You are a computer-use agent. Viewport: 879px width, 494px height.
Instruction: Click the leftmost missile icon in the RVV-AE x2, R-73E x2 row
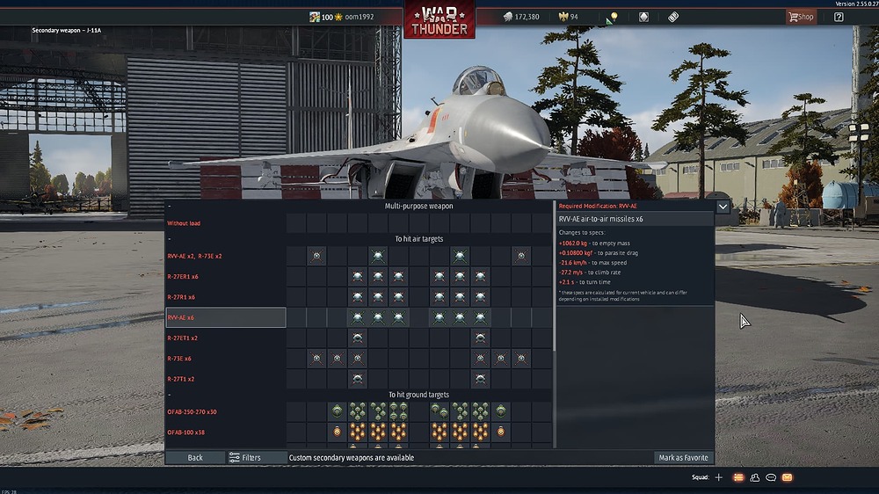pos(316,257)
